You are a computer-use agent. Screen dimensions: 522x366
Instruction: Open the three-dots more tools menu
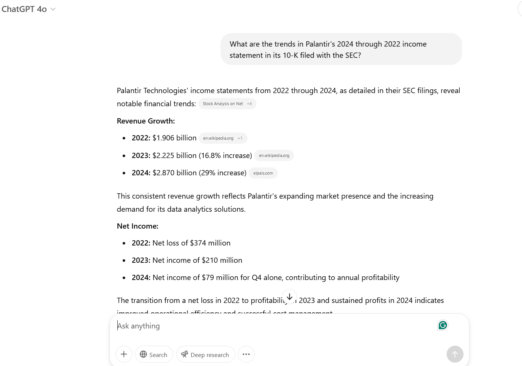click(246, 354)
